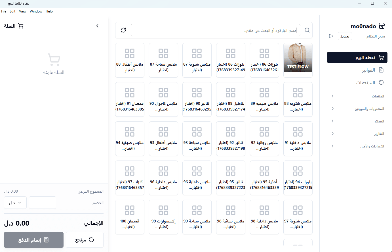Open the Help menu
The image size is (392, 252).
point(49,11)
